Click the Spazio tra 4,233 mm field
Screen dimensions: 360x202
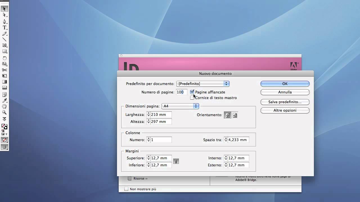[x=238, y=140]
